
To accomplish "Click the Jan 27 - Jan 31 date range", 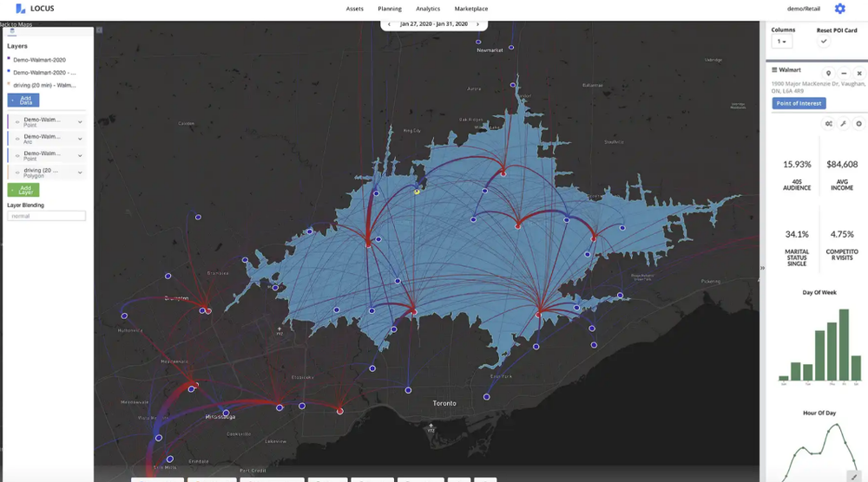I will (x=434, y=24).
